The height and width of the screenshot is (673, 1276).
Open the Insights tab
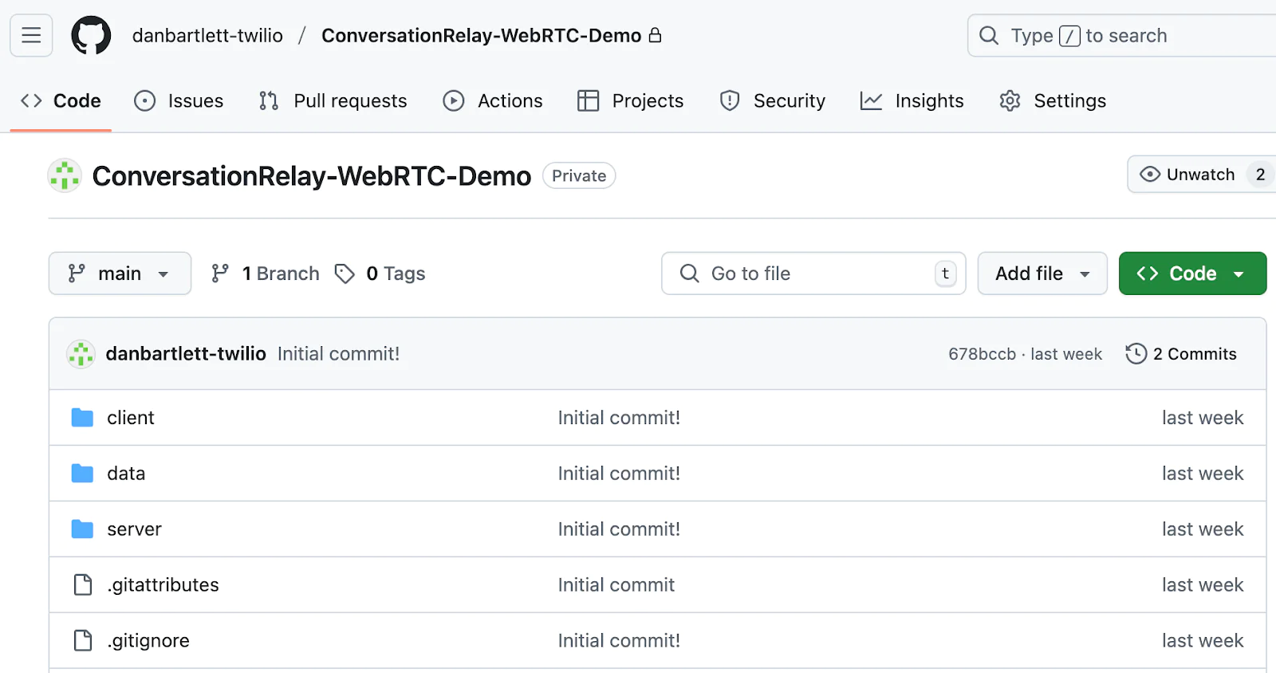pyautogui.click(x=912, y=101)
